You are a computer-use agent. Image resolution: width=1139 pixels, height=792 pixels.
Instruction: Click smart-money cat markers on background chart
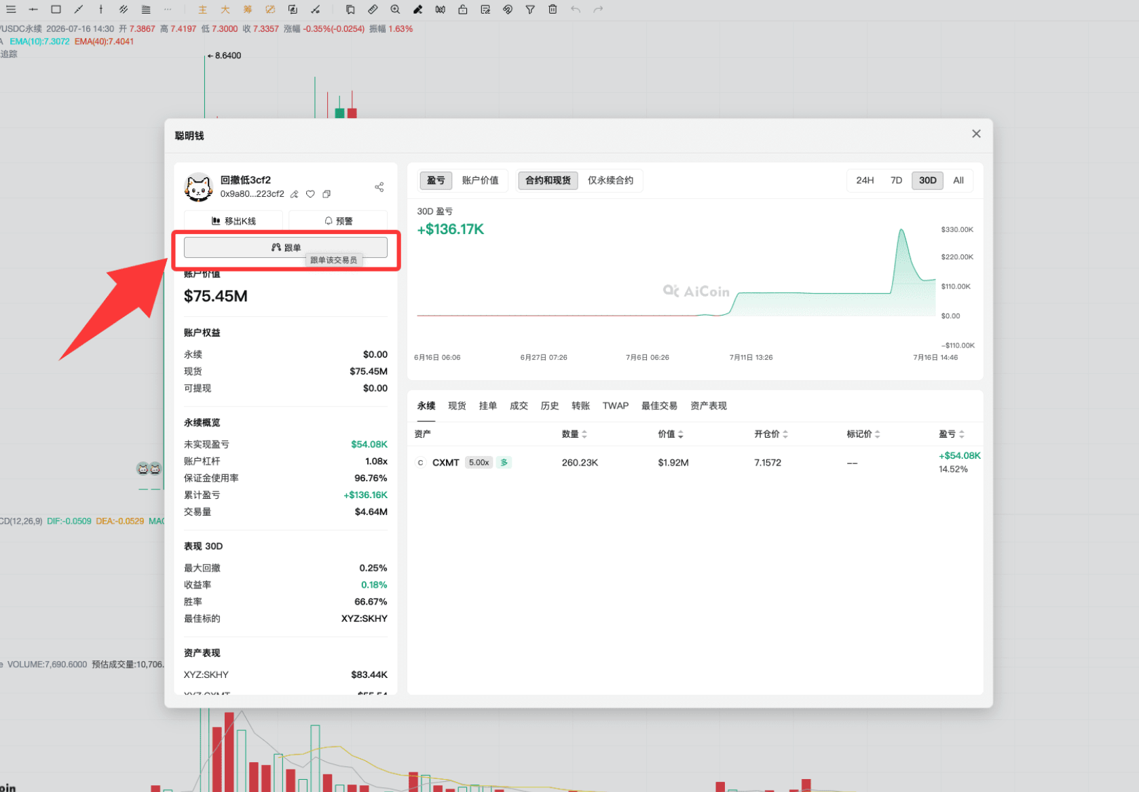click(x=149, y=468)
